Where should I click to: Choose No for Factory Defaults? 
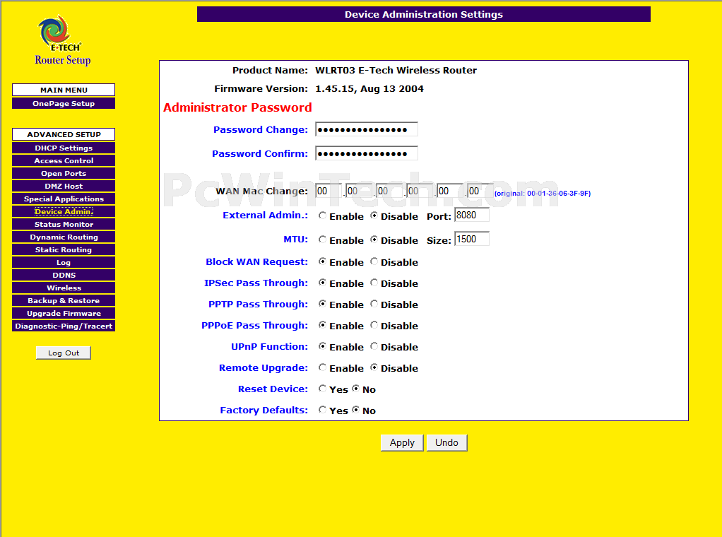pyautogui.click(x=355, y=410)
